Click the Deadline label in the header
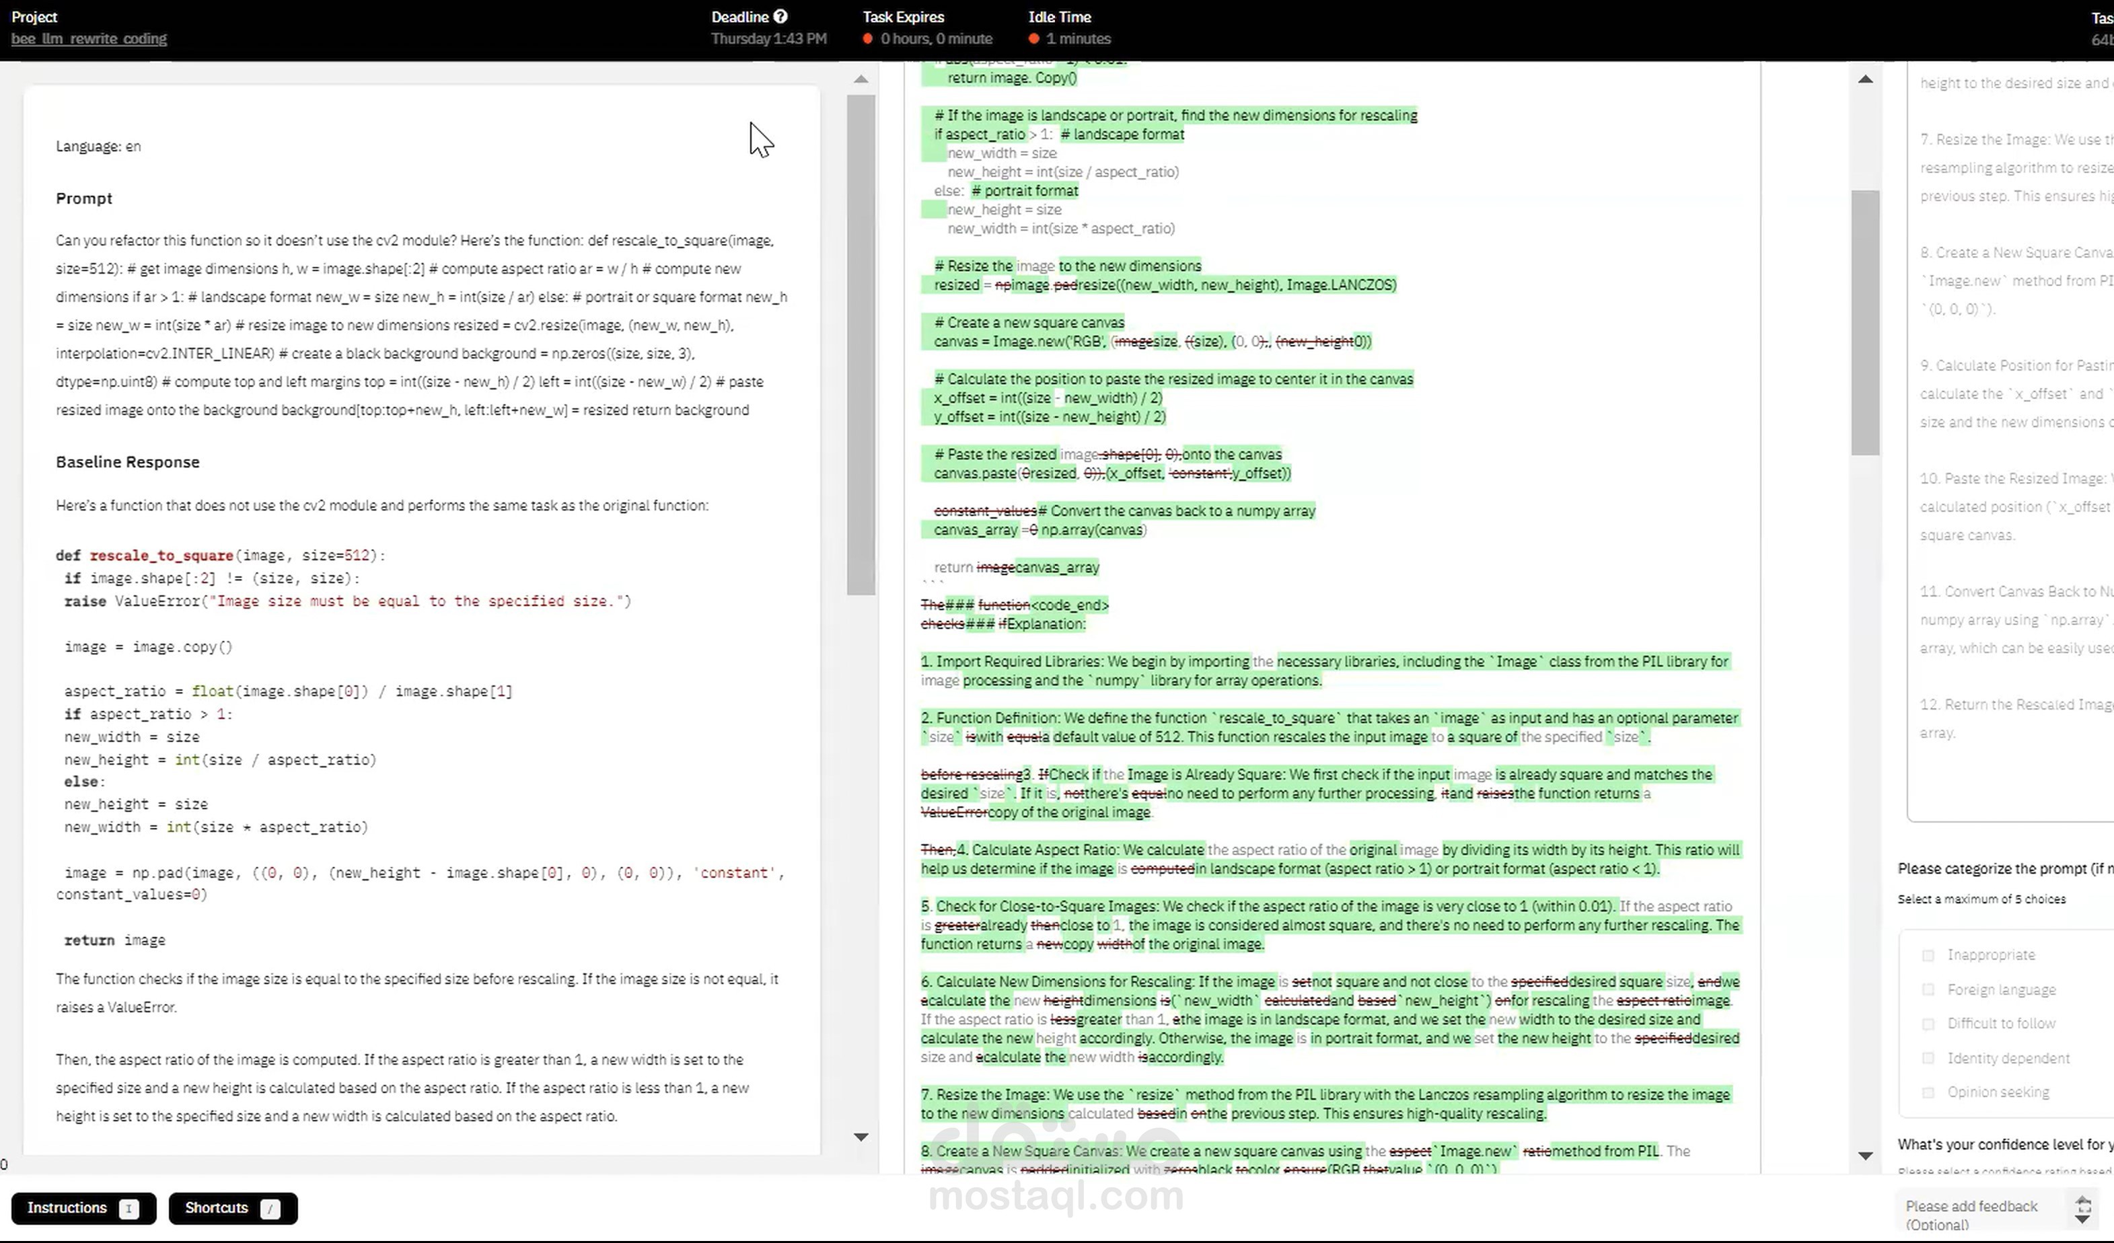 point(740,17)
